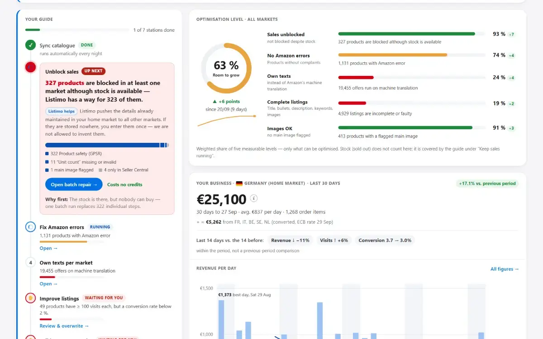Screen dimensions: 543x339
Task: Select the Review & overwrite link
Action: tap(64, 326)
